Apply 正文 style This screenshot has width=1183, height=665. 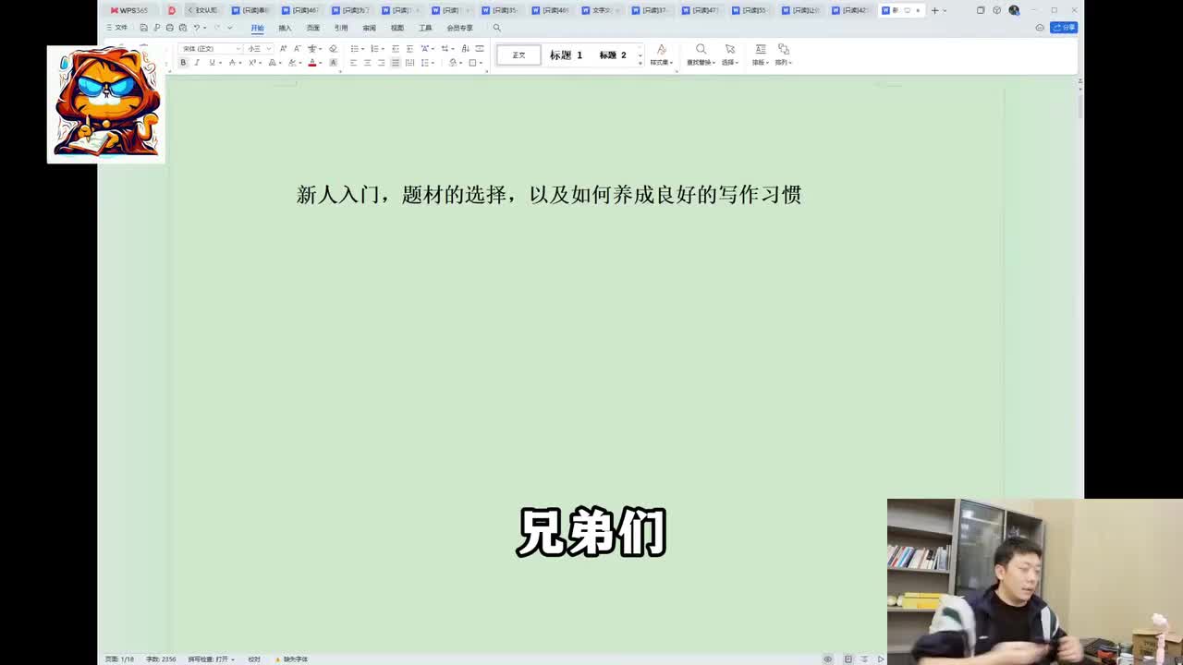519,54
